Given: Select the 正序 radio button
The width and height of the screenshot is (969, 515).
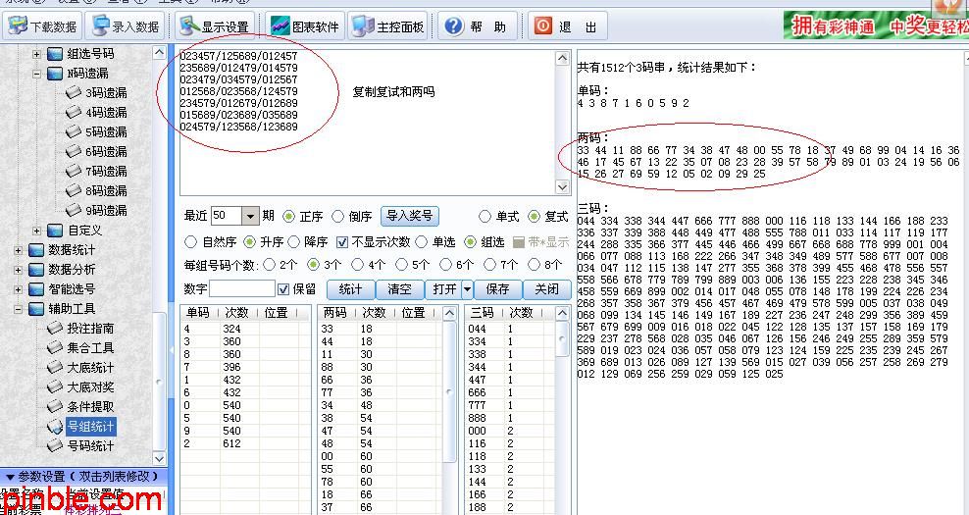Looking at the screenshot, I should 288,217.
